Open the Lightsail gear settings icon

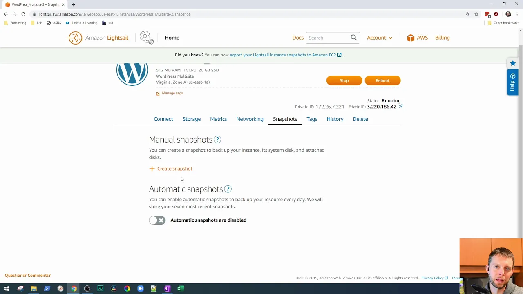(x=146, y=38)
